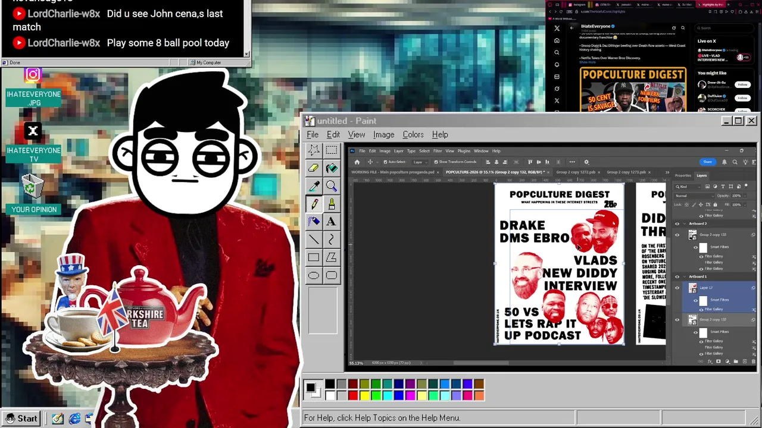Click the X home icon in browser sidebar
The image size is (762, 428).
click(557, 40)
